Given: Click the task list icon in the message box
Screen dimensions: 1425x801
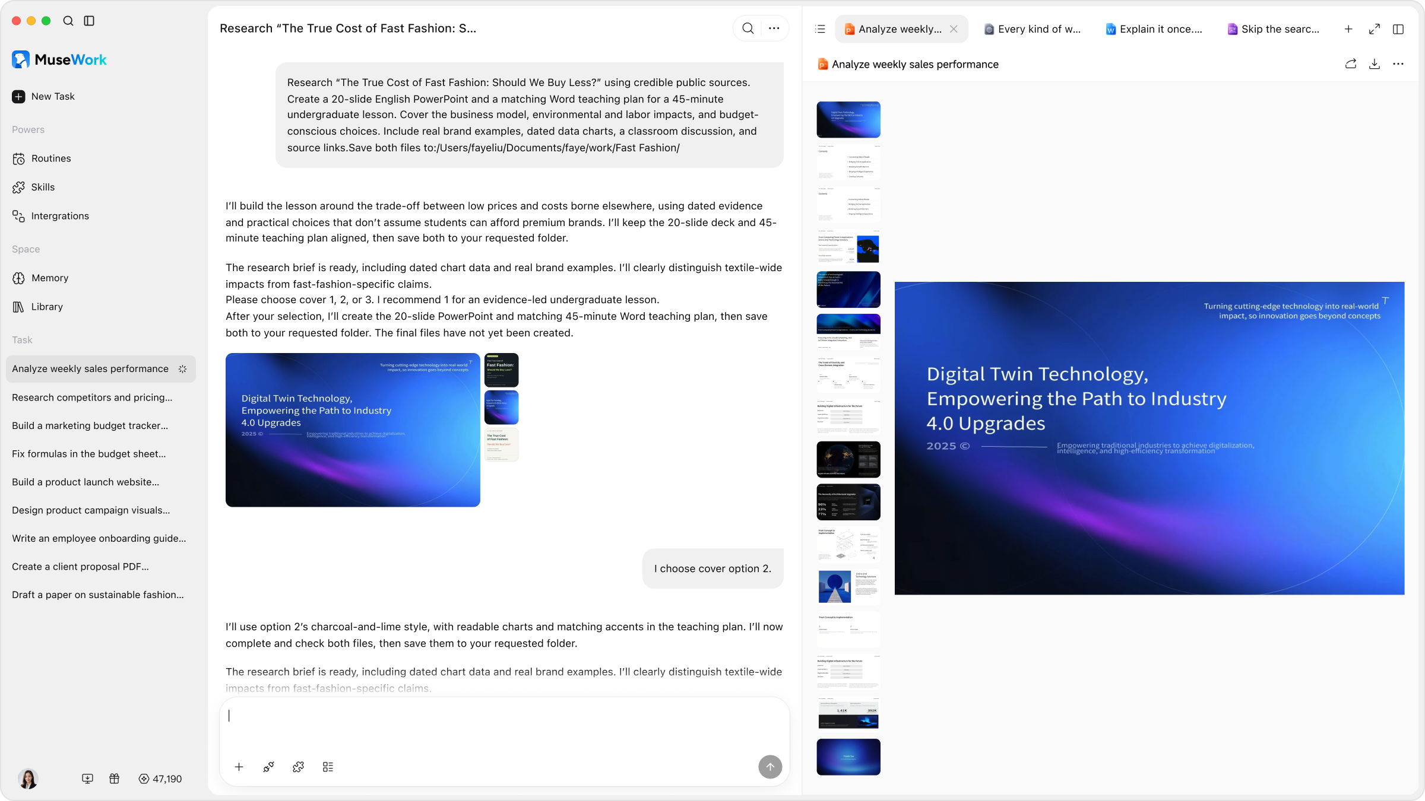Looking at the screenshot, I should click(328, 767).
